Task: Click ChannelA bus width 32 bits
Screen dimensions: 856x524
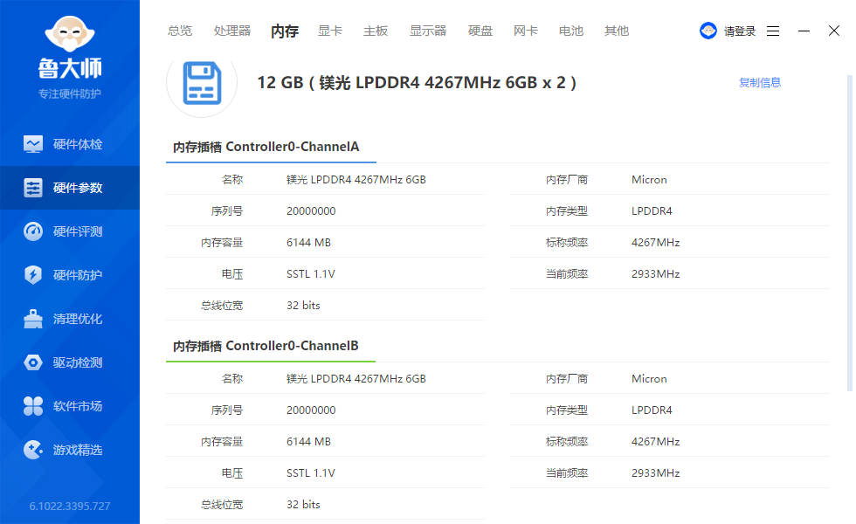Action: [x=303, y=306]
